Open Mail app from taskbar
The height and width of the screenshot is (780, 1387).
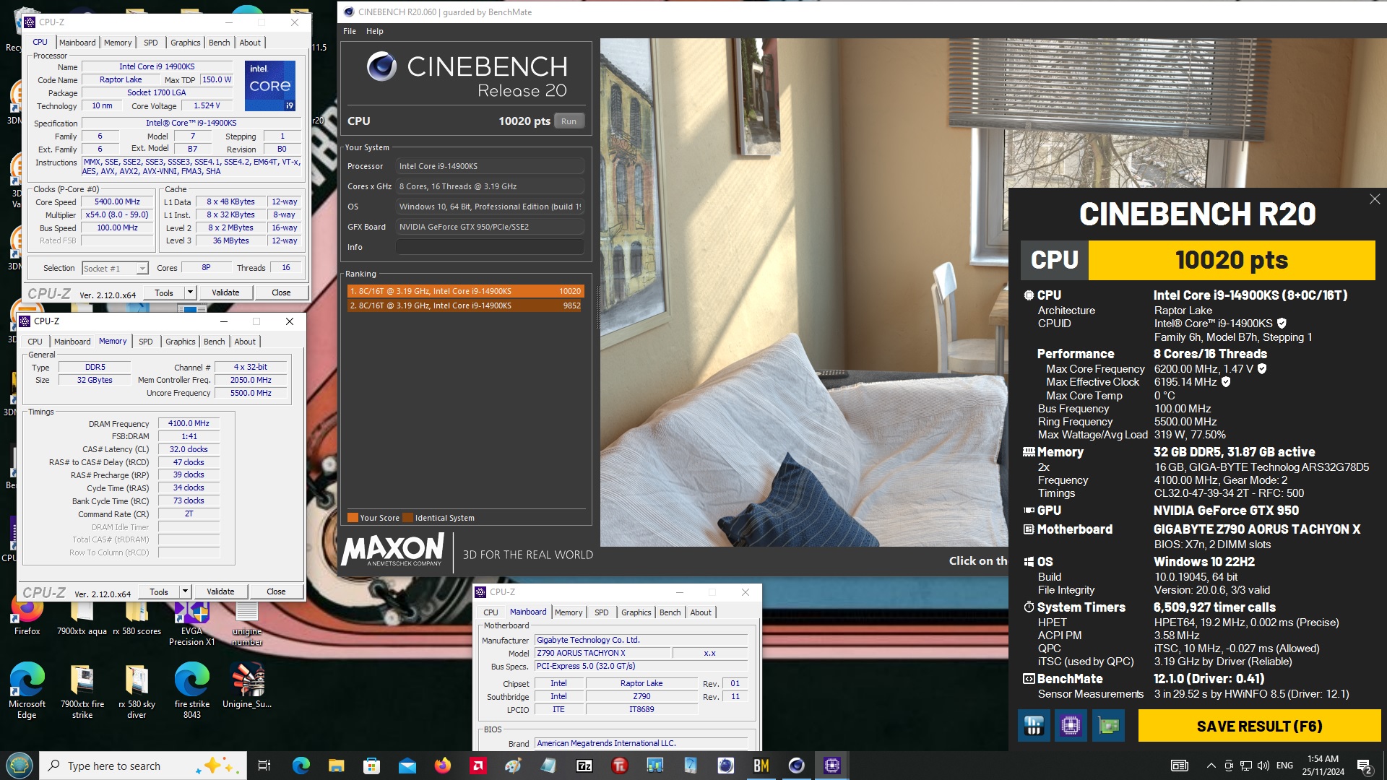(407, 766)
